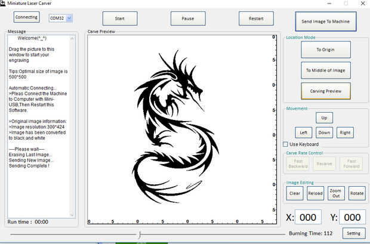Click the Restart button

(256, 18)
